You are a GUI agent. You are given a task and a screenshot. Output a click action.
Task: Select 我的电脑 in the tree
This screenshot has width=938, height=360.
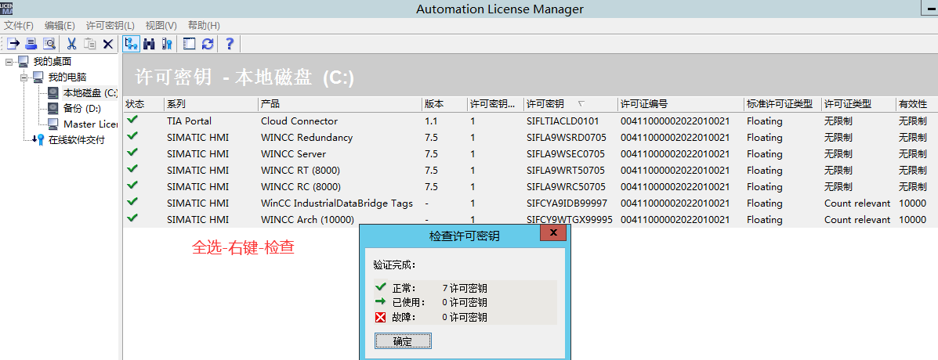67,77
